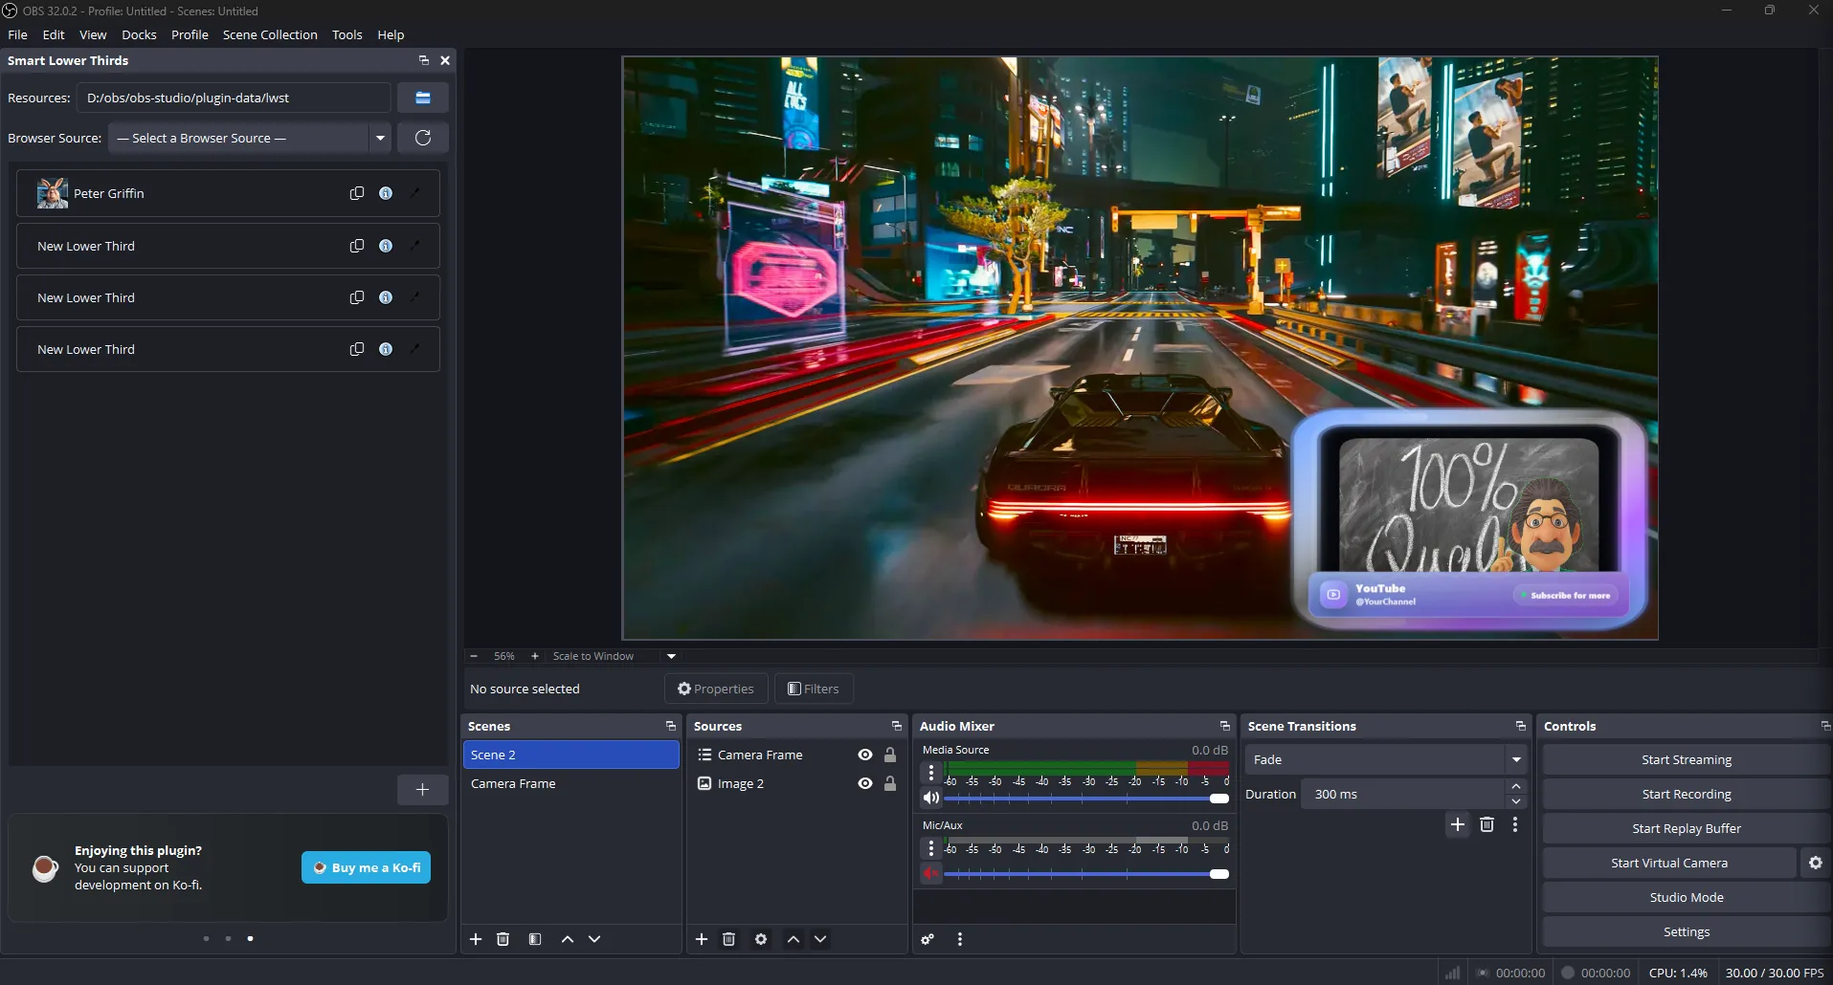Viewport: 1833px width, 985px height.
Task: Refresh the Browser Source list
Action: (x=422, y=138)
